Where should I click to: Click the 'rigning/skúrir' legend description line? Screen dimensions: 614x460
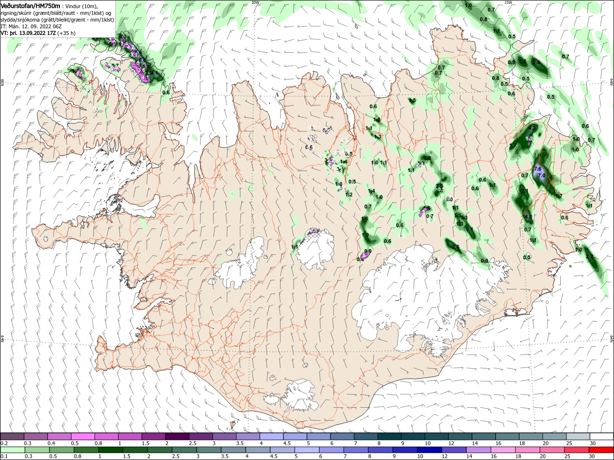click(57, 12)
